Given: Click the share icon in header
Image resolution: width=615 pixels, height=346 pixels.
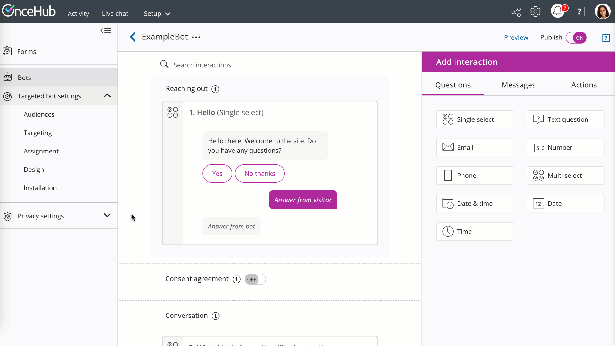Looking at the screenshot, I should point(516,12).
